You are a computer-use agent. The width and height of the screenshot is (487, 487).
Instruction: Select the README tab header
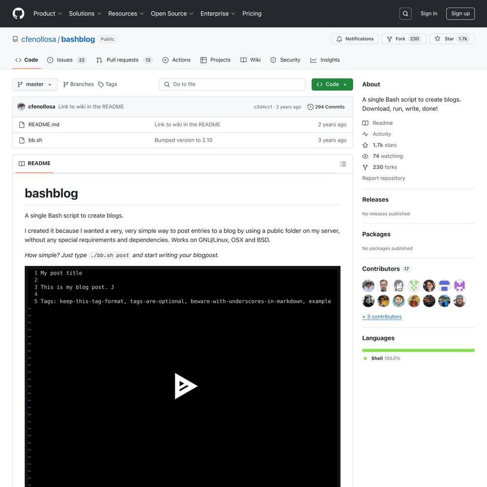pyautogui.click(x=35, y=164)
